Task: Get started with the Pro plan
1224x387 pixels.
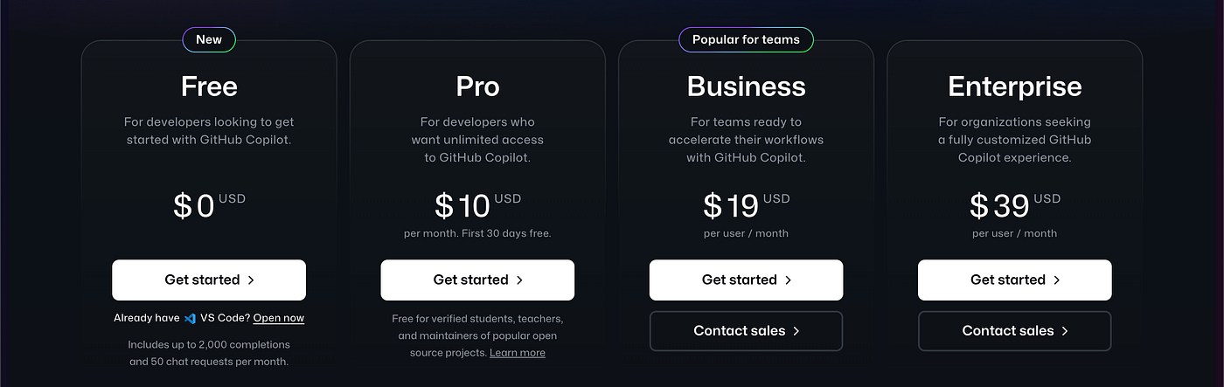Action: pos(477,280)
